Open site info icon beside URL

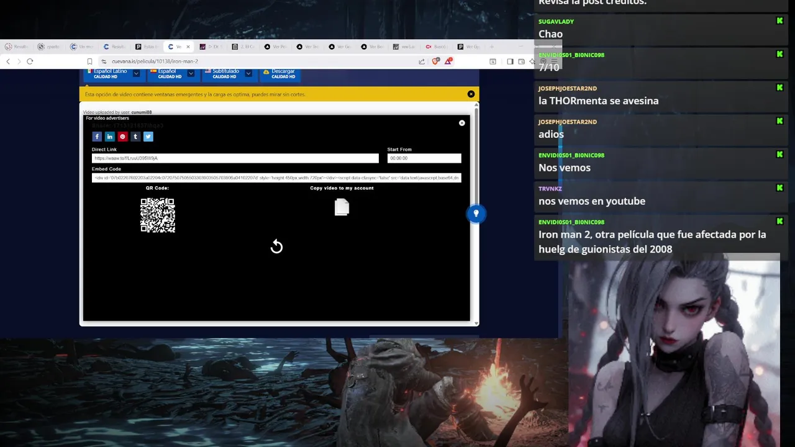[104, 61]
